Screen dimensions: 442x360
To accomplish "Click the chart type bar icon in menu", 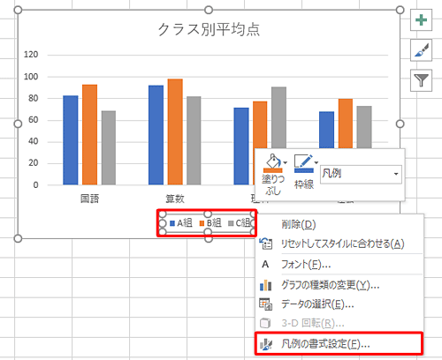I will (265, 285).
